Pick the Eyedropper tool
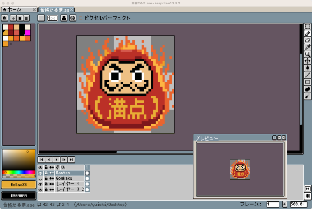 tap(308, 47)
